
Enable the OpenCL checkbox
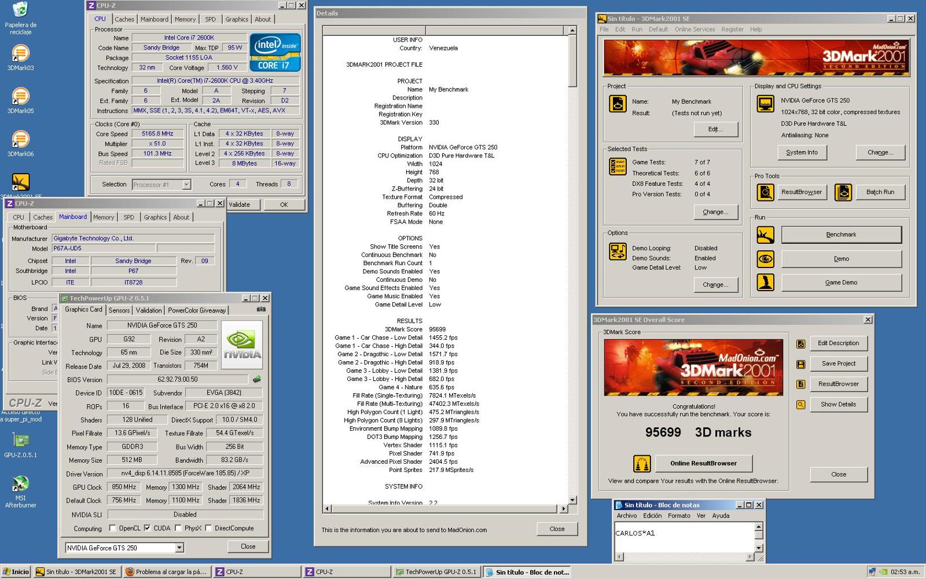coord(112,528)
